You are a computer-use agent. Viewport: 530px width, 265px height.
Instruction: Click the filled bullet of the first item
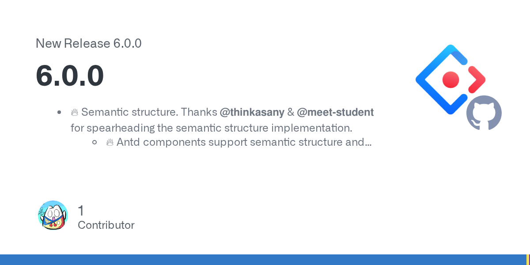[x=59, y=113]
